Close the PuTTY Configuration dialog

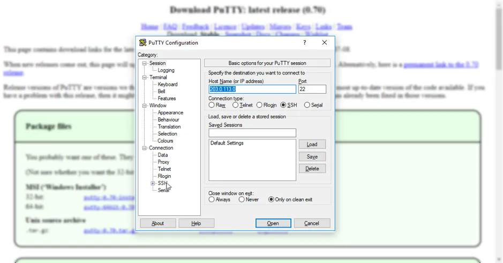click(324, 42)
